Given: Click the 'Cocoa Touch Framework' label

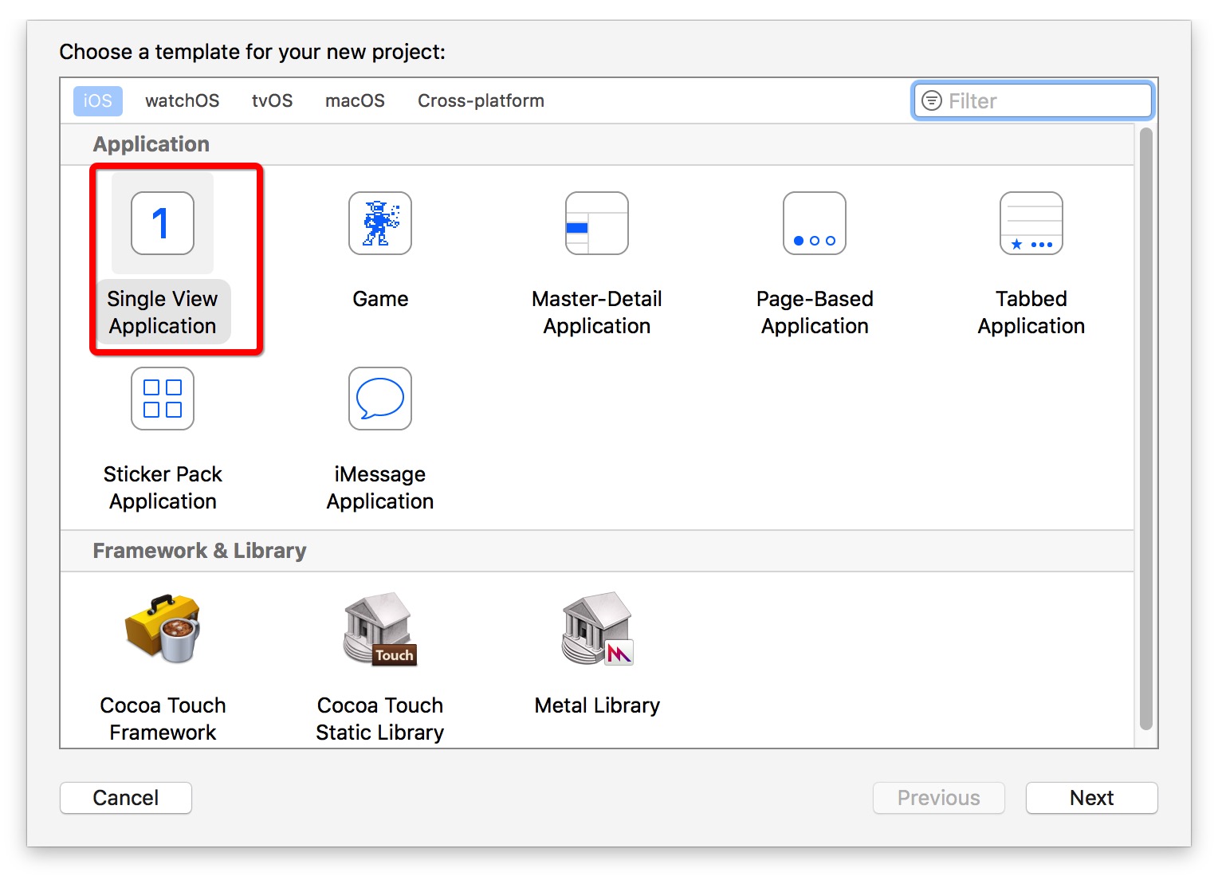Looking at the screenshot, I should pos(163,719).
